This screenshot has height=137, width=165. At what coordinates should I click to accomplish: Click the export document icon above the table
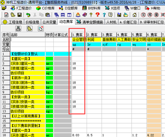pos(41,28)
